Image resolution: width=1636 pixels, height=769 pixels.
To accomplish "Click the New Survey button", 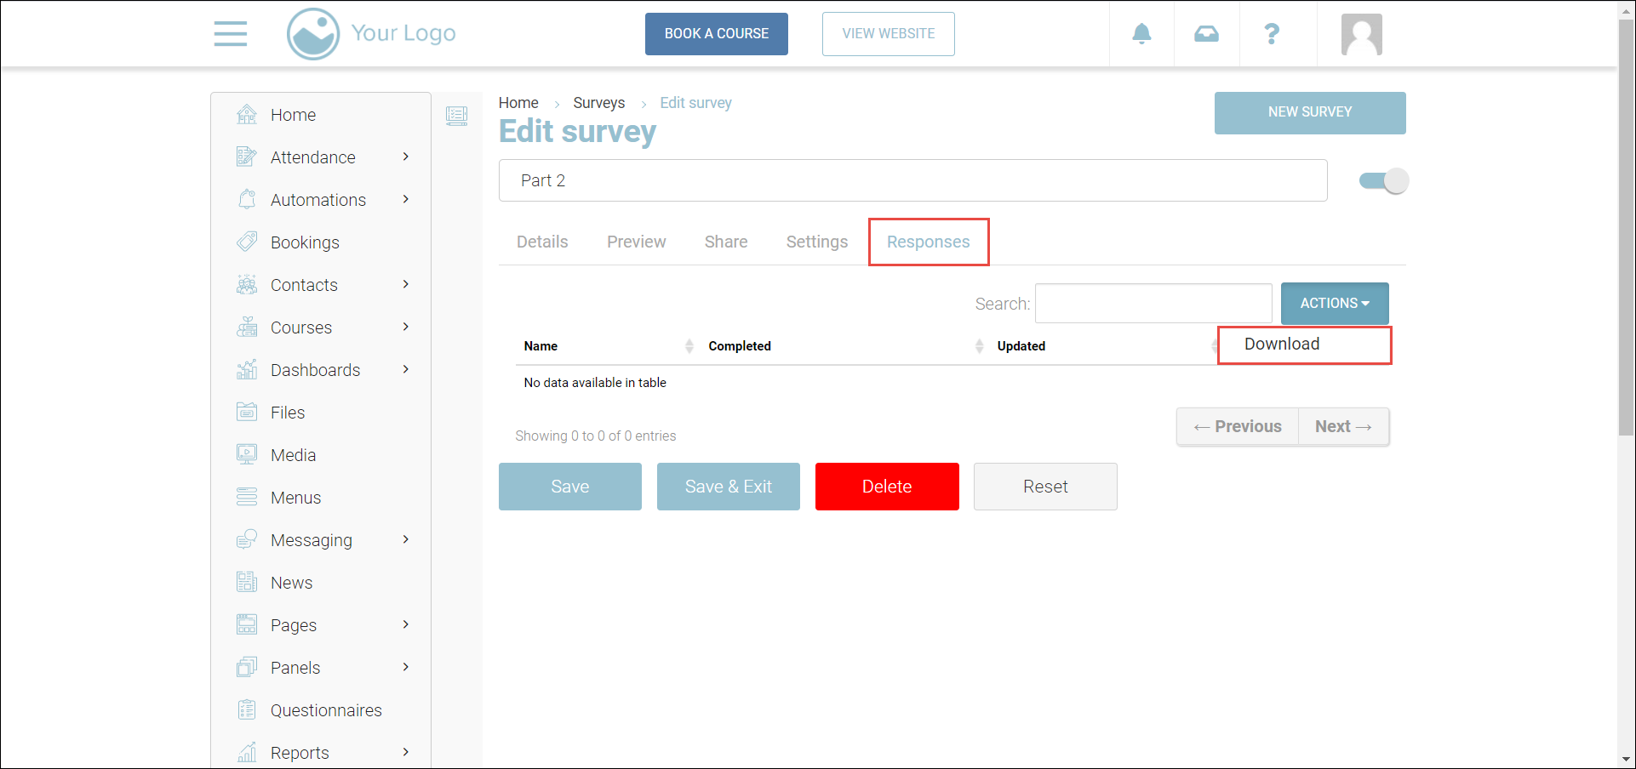I will (1309, 112).
